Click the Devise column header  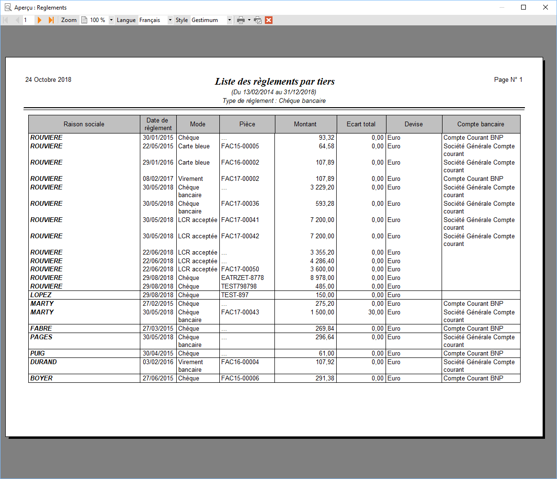[414, 124]
